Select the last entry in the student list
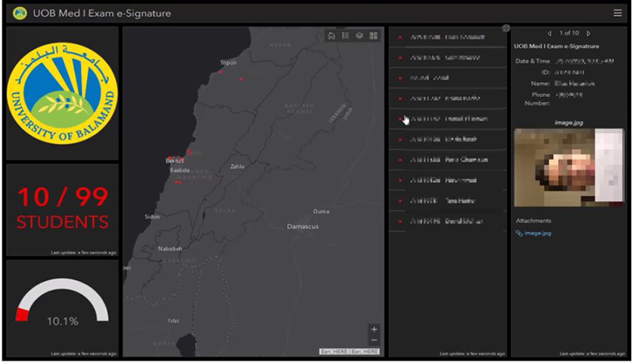The width and height of the screenshot is (632, 363). [446, 222]
